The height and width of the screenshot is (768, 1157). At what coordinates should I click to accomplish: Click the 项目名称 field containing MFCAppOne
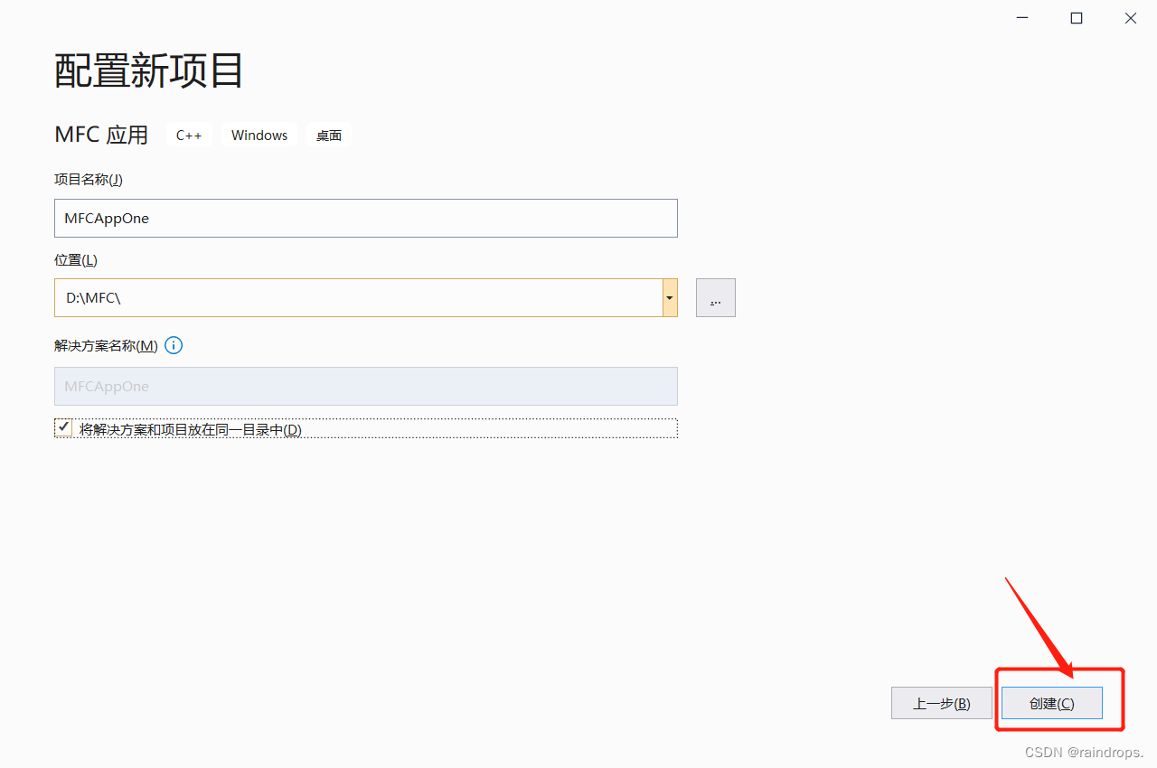click(x=366, y=218)
